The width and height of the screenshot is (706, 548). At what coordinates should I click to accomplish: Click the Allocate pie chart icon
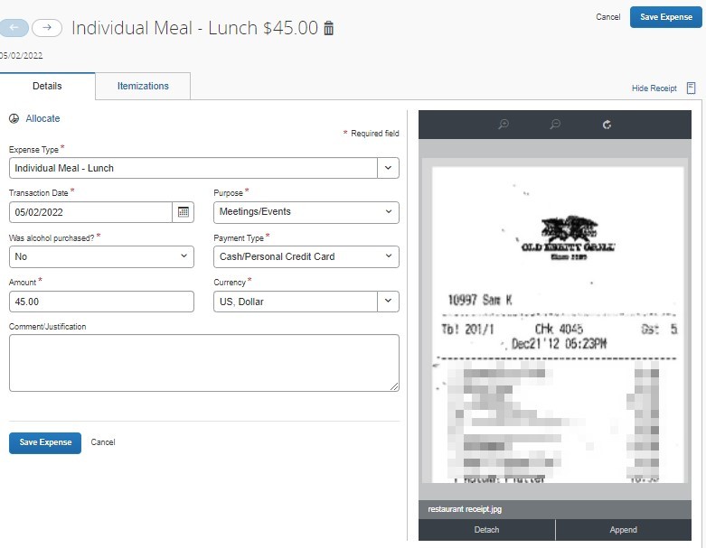[x=14, y=118]
